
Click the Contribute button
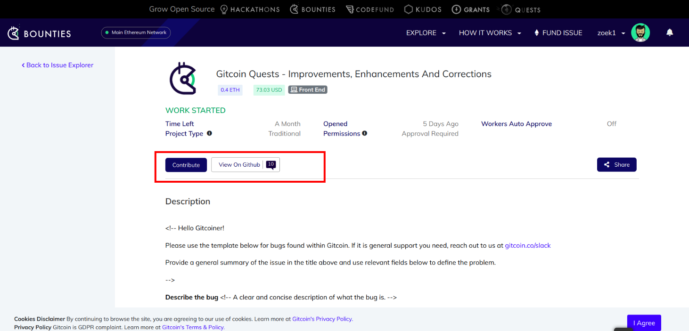[186, 165]
